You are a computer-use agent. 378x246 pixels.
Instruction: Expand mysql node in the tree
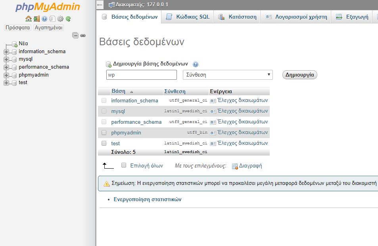[6, 60]
